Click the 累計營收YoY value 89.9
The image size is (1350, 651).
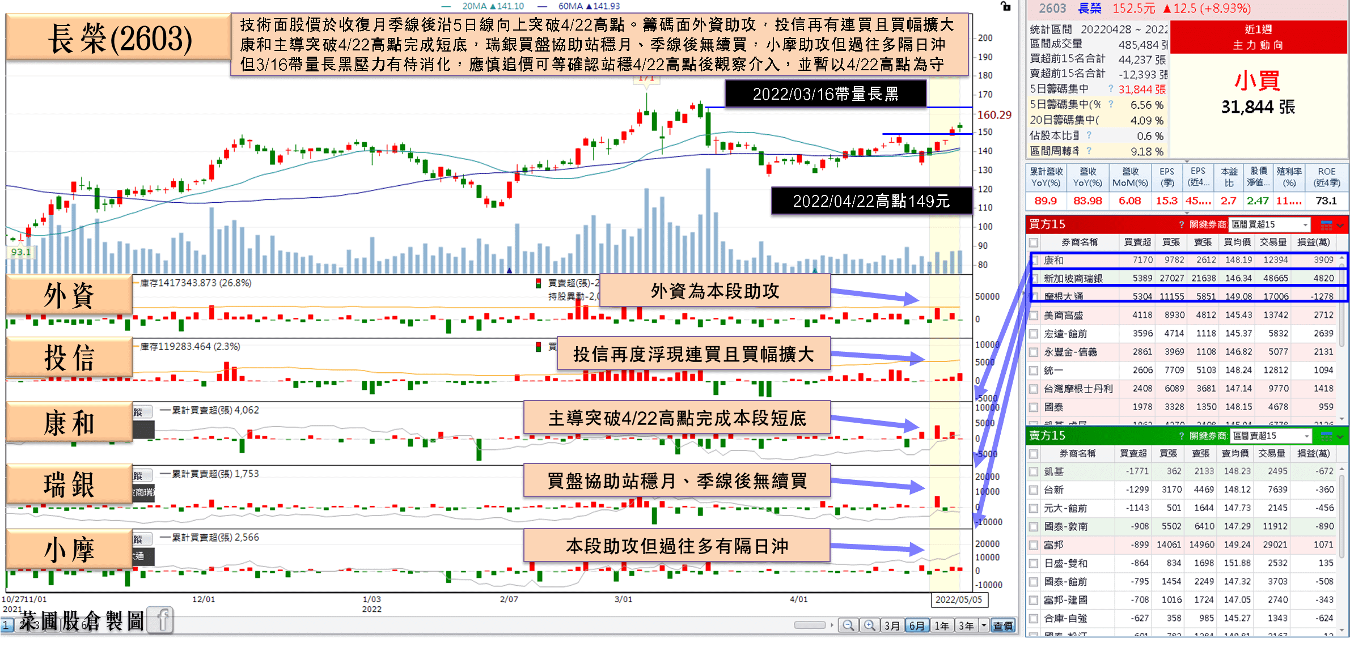click(1046, 201)
